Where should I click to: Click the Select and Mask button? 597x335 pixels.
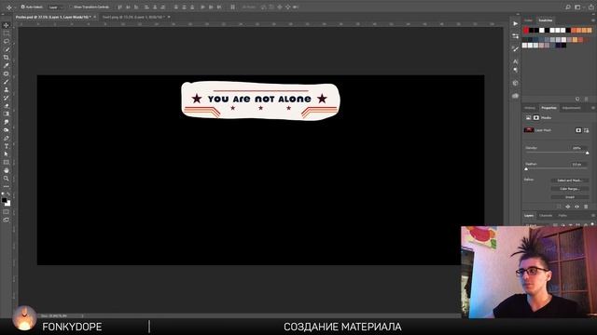570,181
